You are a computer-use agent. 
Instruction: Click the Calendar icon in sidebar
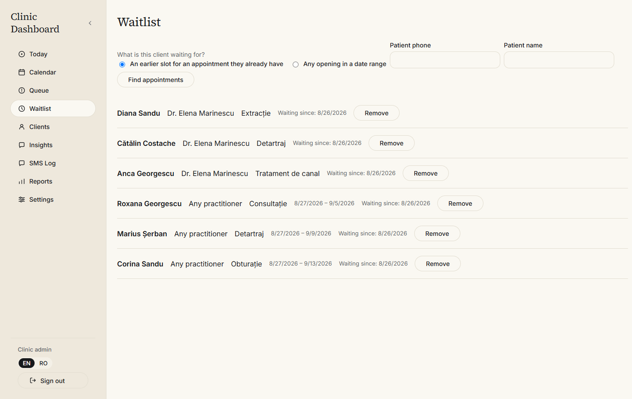[x=22, y=72]
